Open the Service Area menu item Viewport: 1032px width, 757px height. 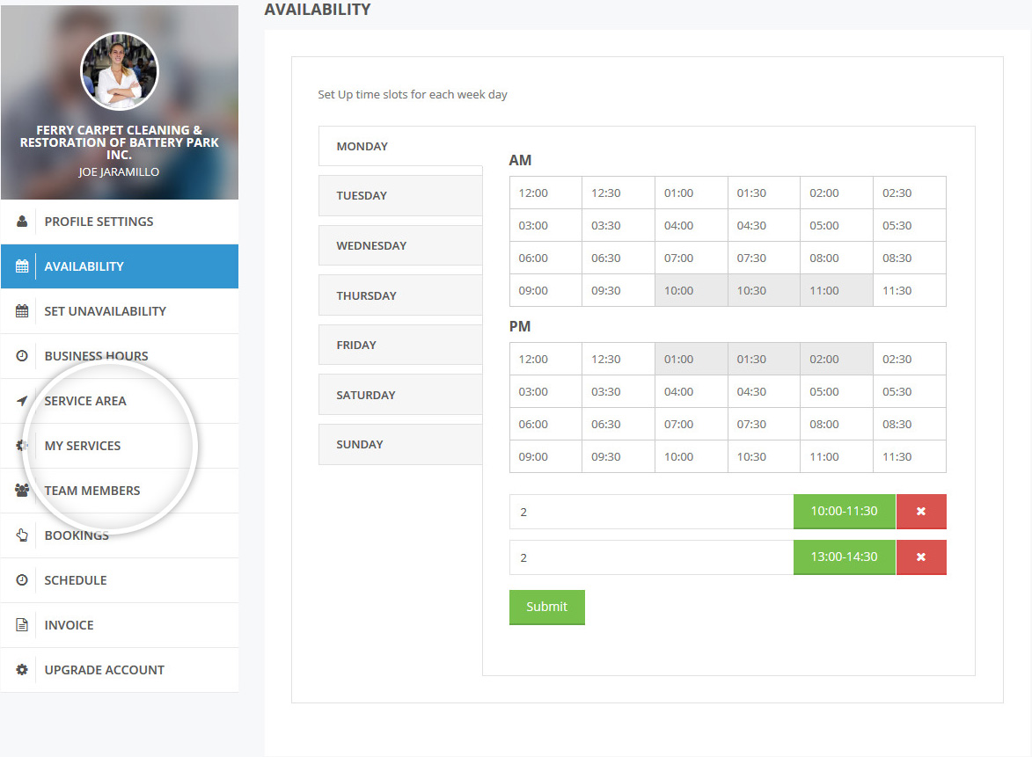coord(85,401)
